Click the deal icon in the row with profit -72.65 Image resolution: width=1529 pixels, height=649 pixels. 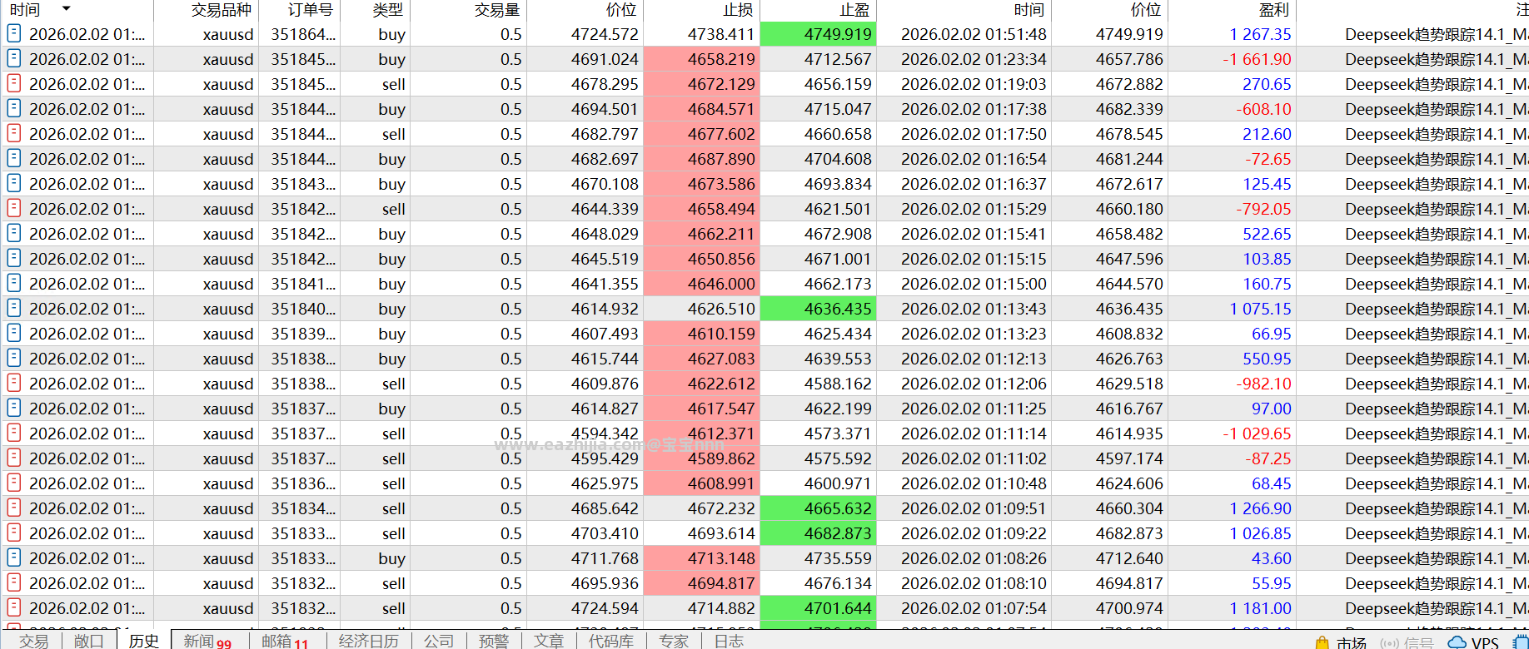pyautogui.click(x=13, y=158)
